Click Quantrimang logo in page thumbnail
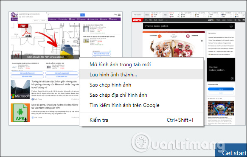Image resolution: width=247 pixels, height=157 pixels. (x=14, y=15)
